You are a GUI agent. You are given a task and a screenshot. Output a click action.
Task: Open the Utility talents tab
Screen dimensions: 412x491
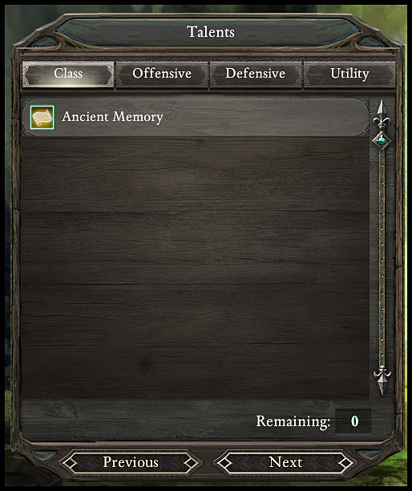pos(349,74)
